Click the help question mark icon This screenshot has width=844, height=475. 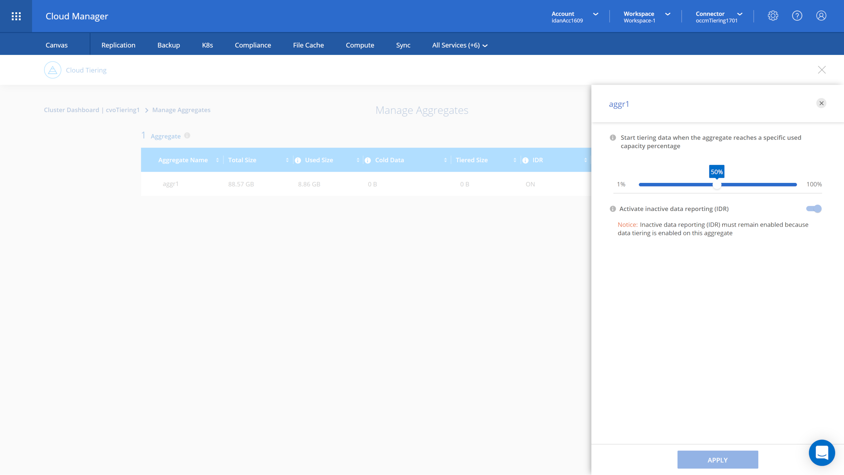(x=797, y=16)
